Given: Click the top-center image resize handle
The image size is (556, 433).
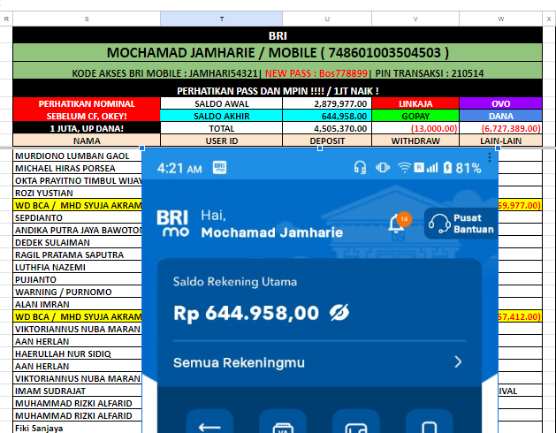Looking at the screenshot, I should click(x=320, y=148).
